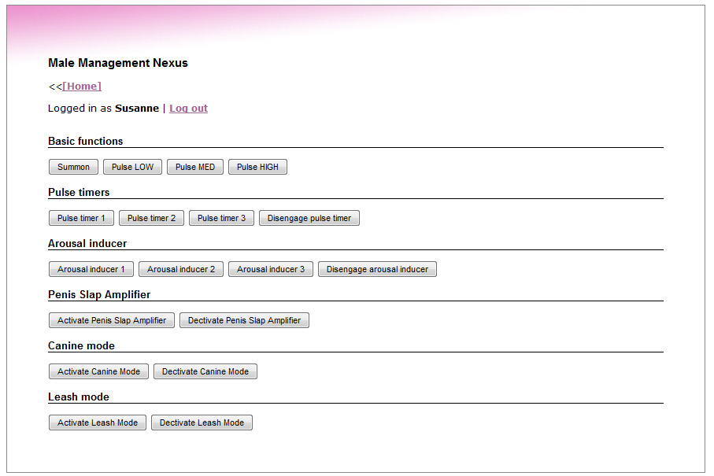Viewport: 714px width, 476px height.
Task: Trigger the Pulse HIGH button
Action: pyautogui.click(x=257, y=167)
